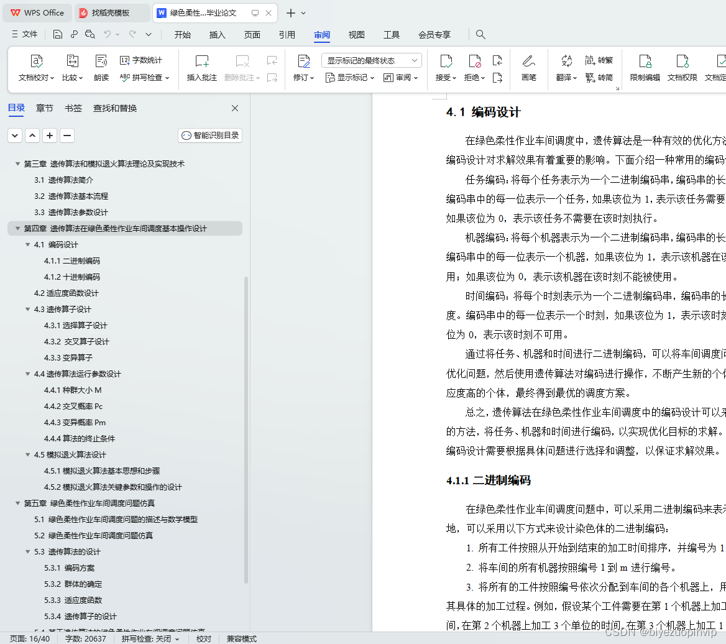Open the 审阅 pane dropdown
Viewport: 726px width, 644px height.
pos(401,77)
